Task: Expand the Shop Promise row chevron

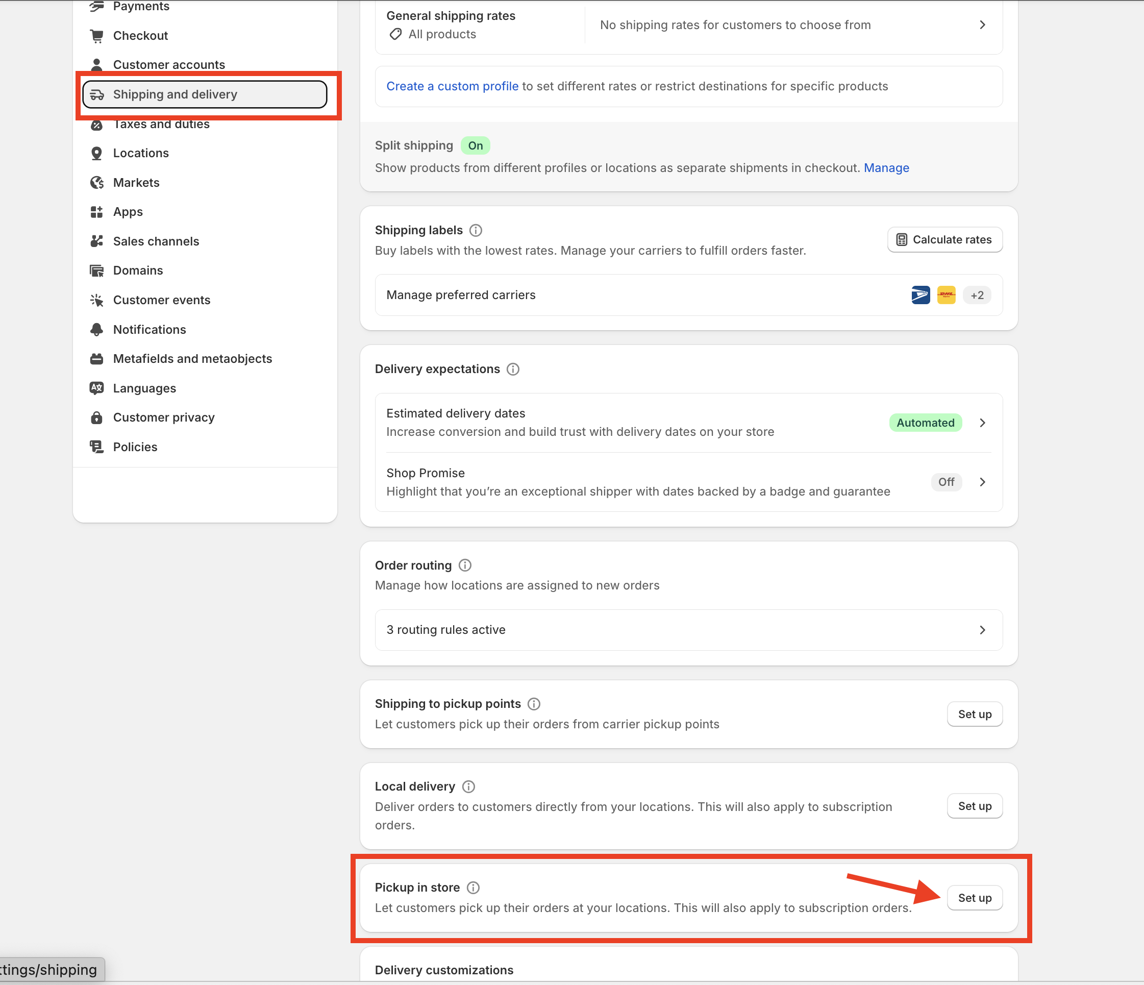Action: [982, 482]
